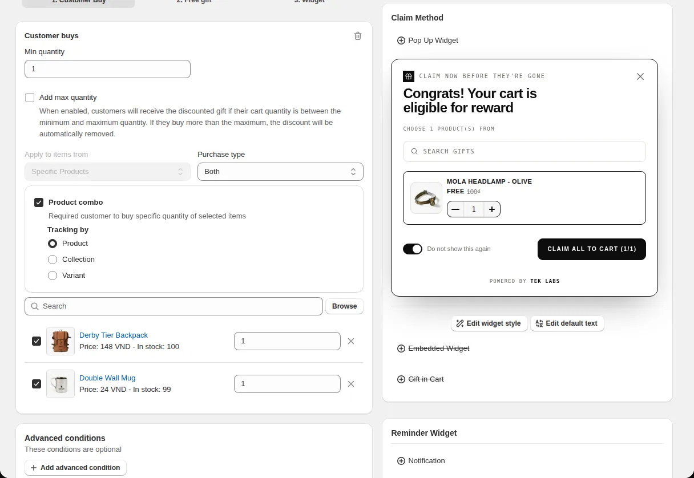Click the plus icon beside Pop Up Widget

tap(401, 40)
